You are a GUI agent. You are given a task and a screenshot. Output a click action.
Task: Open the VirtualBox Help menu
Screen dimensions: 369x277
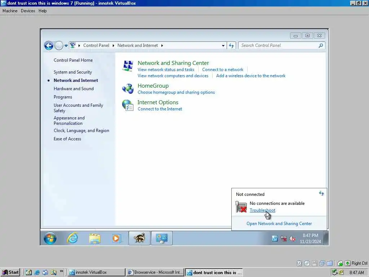(43, 11)
